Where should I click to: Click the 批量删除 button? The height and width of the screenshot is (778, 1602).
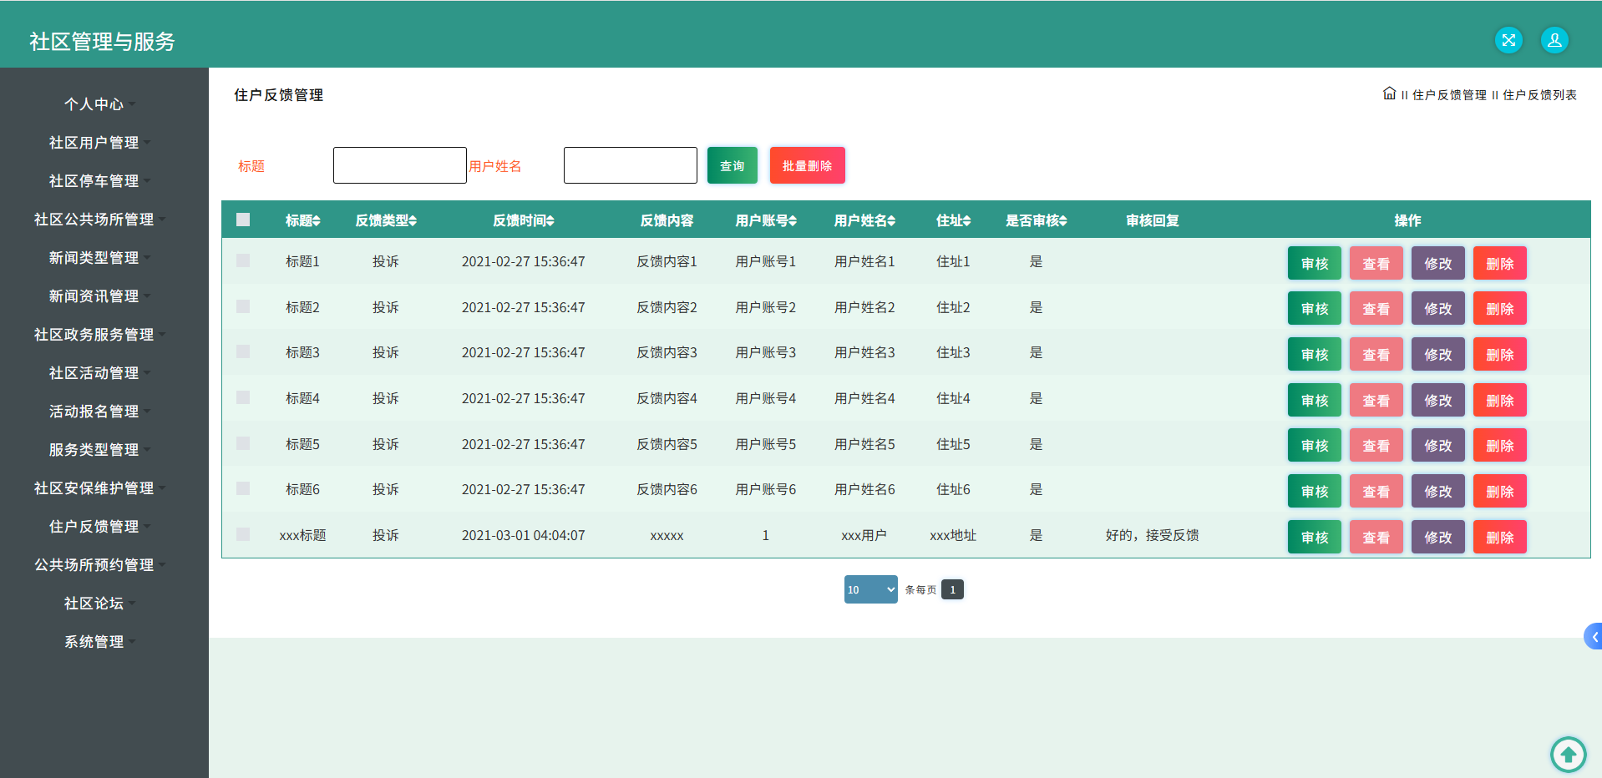point(808,165)
